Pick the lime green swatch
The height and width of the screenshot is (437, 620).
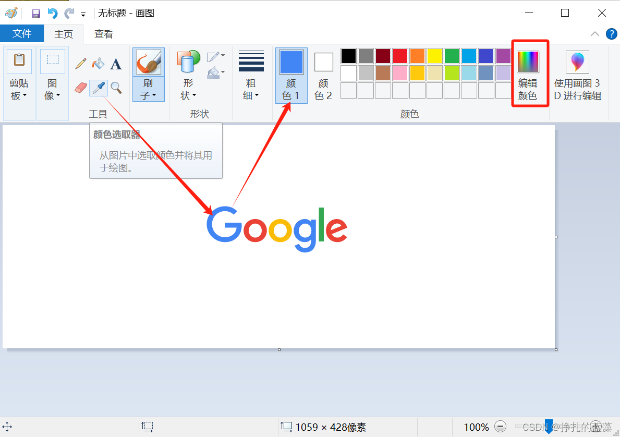coord(452,73)
